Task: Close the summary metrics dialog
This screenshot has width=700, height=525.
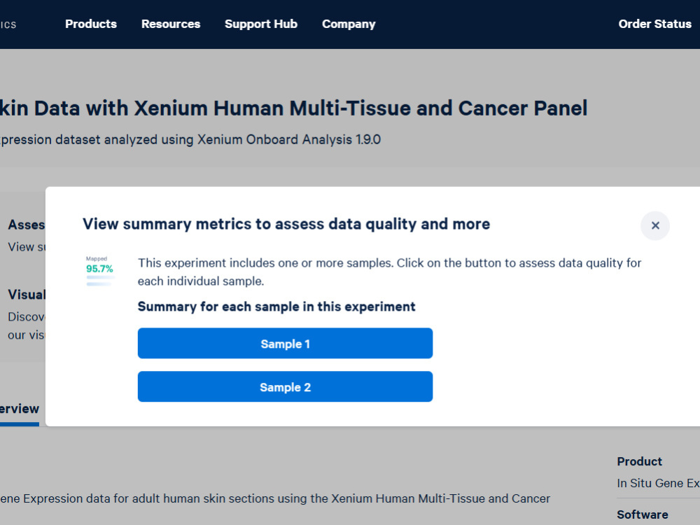Action: click(655, 225)
